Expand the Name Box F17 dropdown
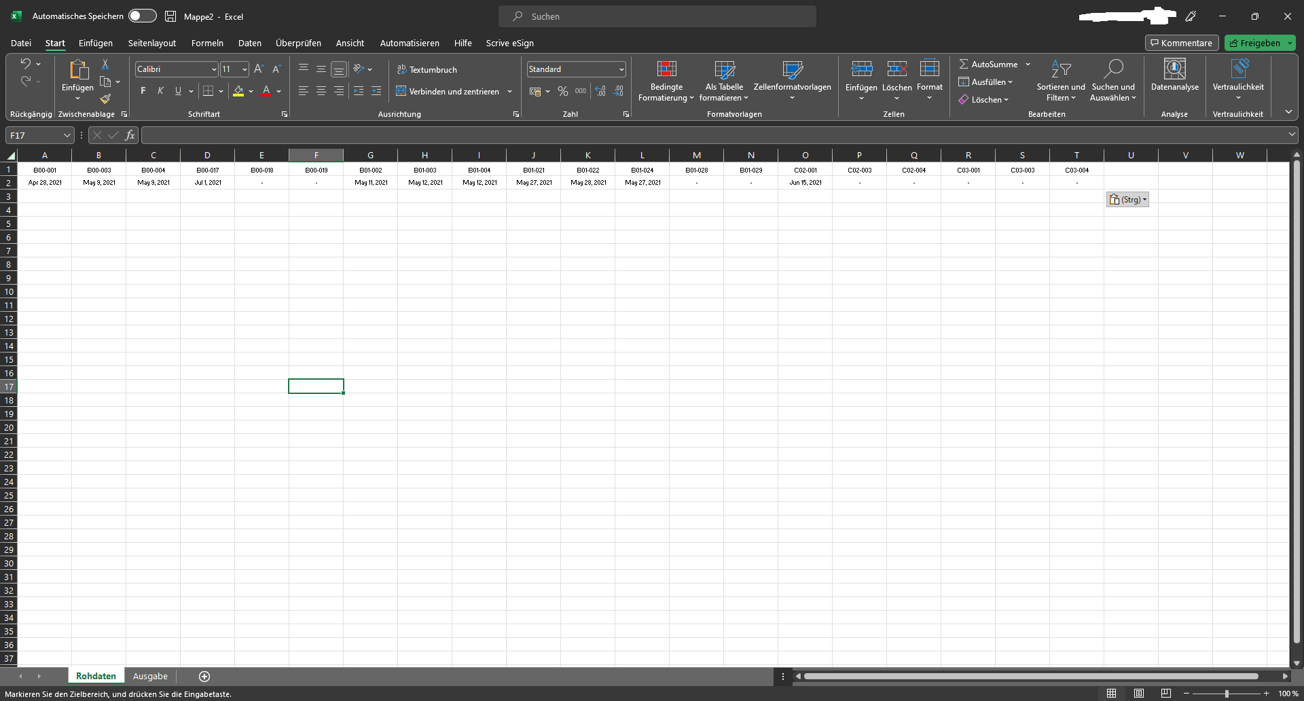Image resolution: width=1304 pixels, height=701 pixels. (x=67, y=135)
